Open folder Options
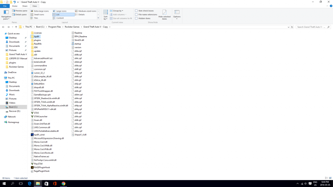The width and height of the screenshot is (333, 187). click(177, 15)
